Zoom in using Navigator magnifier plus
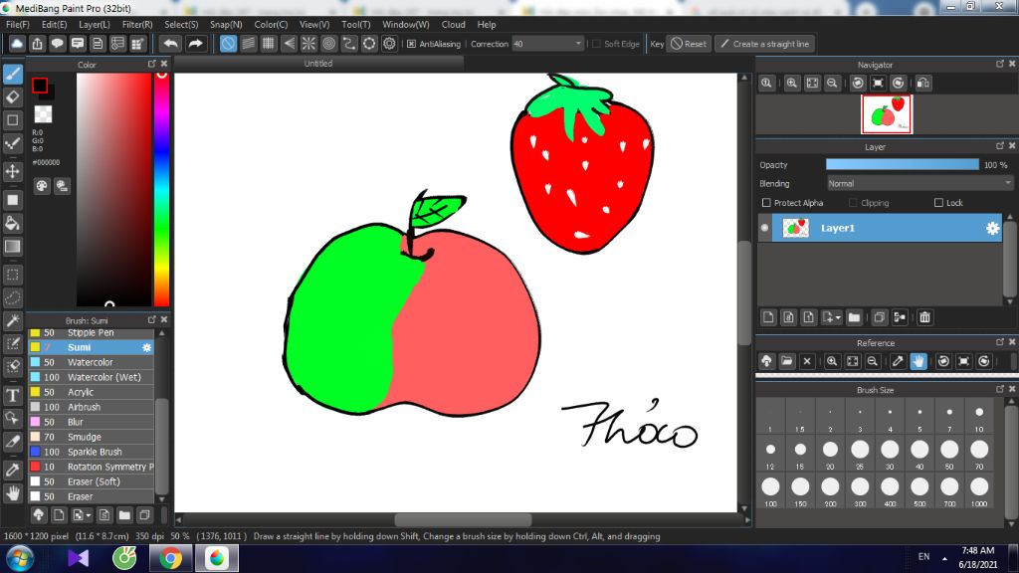 click(x=791, y=84)
